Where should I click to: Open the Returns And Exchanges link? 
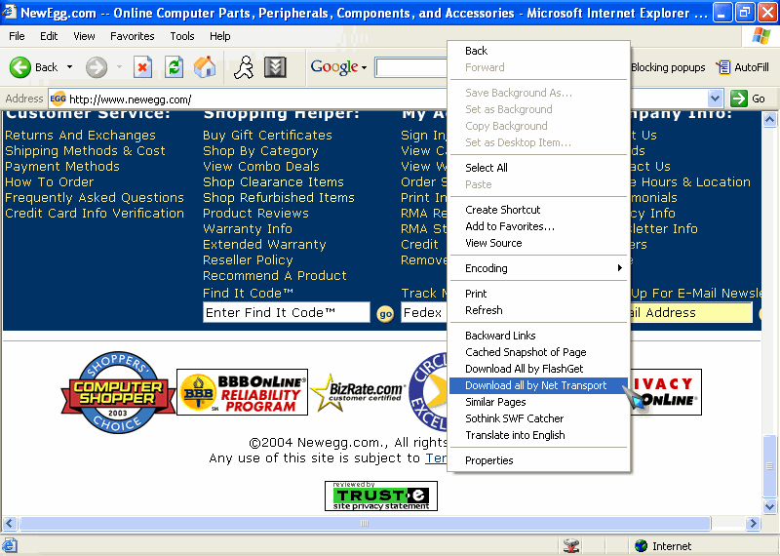point(80,136)
